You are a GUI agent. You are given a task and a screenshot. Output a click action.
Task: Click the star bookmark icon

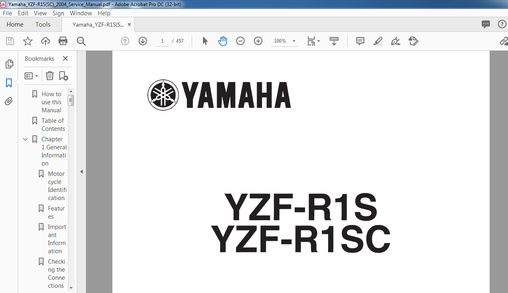pyautogui.click(x=28, y=41)
